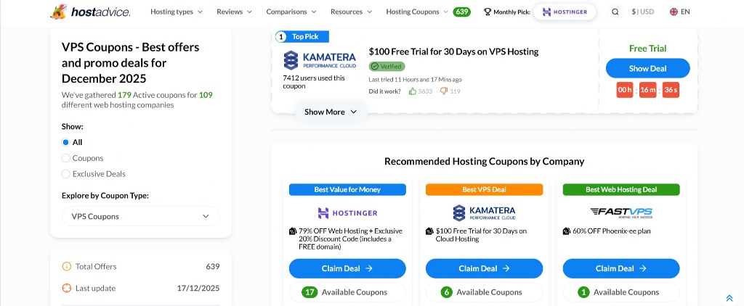Screen dimensions: 744x306
Task: Click the Hostinger Monthly Pick badge
Action: tap(565, 12)
